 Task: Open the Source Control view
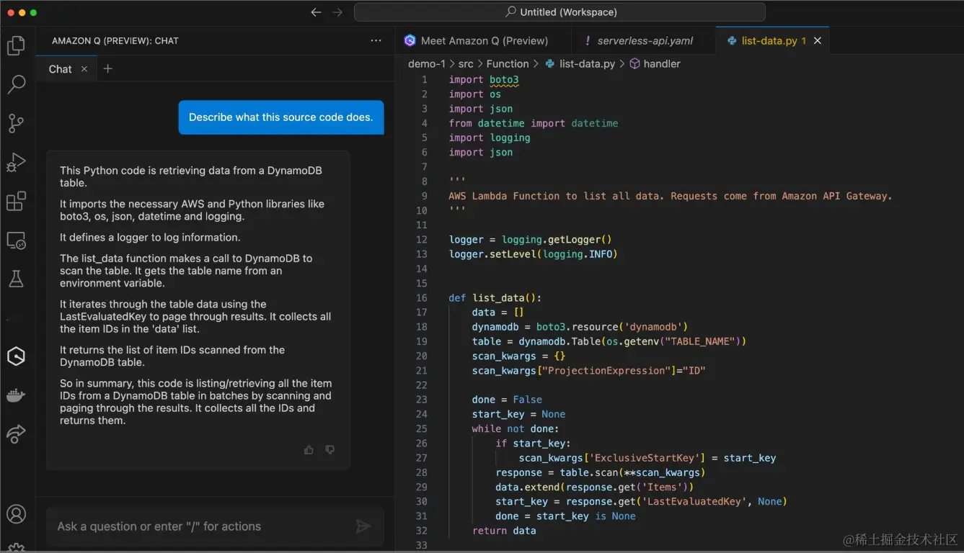coord(16,123)
